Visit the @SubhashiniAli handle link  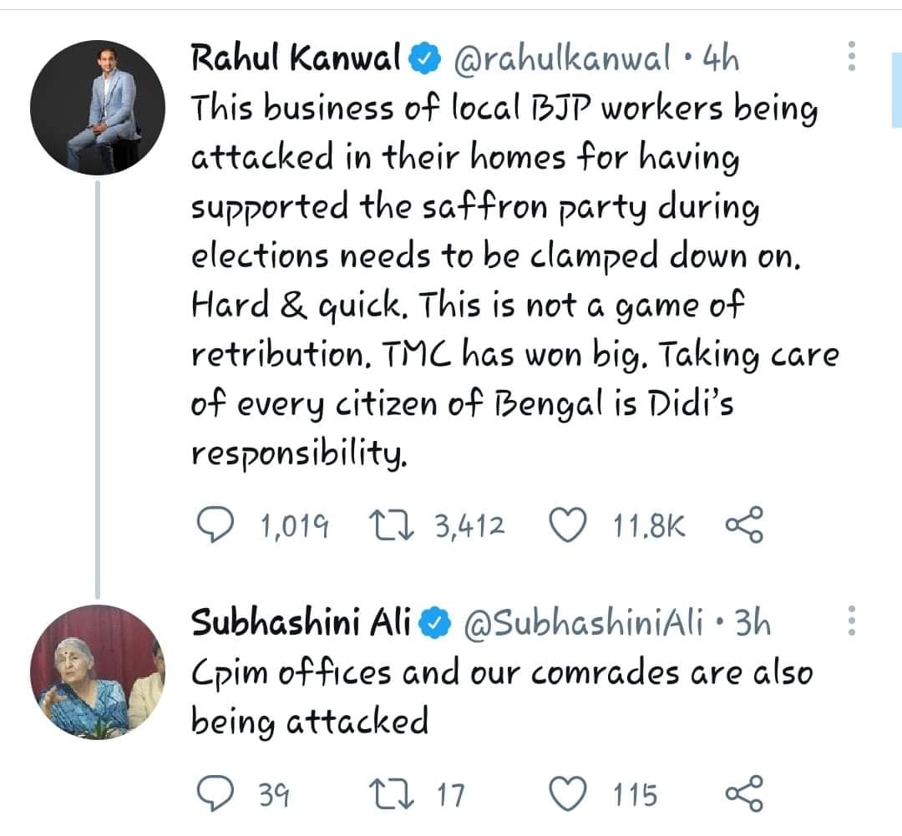pyautogui.click(x=583, y=622)
